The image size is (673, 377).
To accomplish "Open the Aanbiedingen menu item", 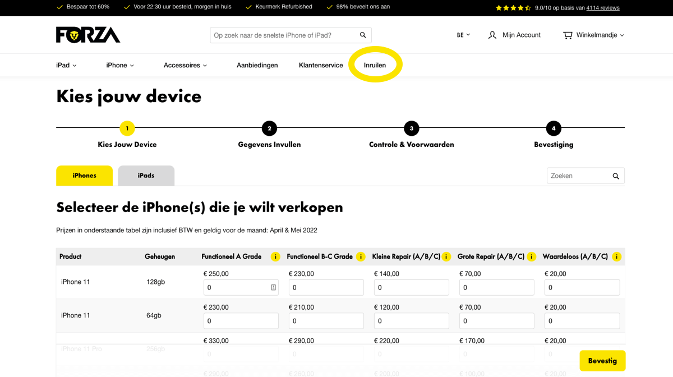I will point(257,65).
